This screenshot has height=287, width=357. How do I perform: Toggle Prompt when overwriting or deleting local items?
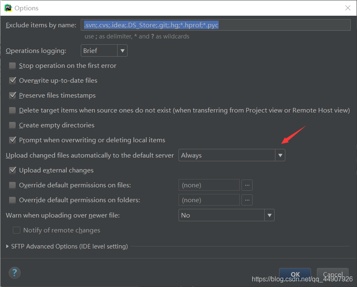(x=12, y=140)
